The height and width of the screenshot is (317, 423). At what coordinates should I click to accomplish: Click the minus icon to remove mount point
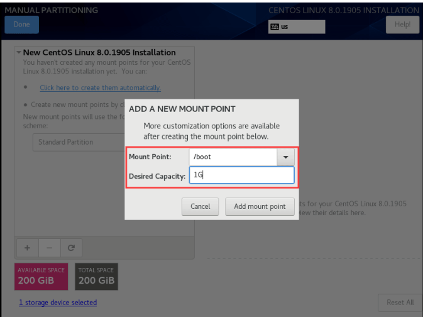[x=49, y=247]
